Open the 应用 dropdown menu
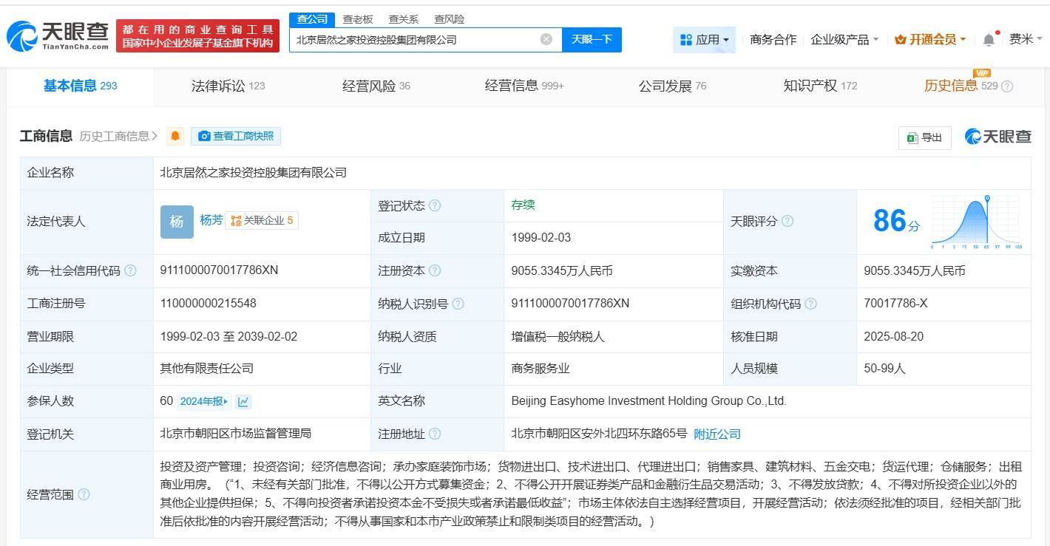Image resolution: width=1050 pixels, height=546 pixels. pyautogui.click(x=704, y=40)
